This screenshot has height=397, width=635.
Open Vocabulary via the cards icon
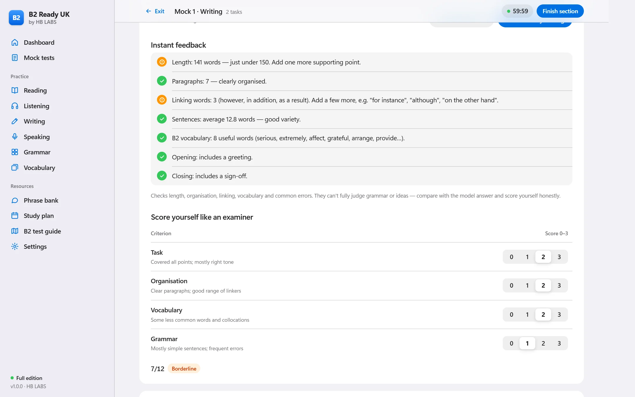(15, 168)
